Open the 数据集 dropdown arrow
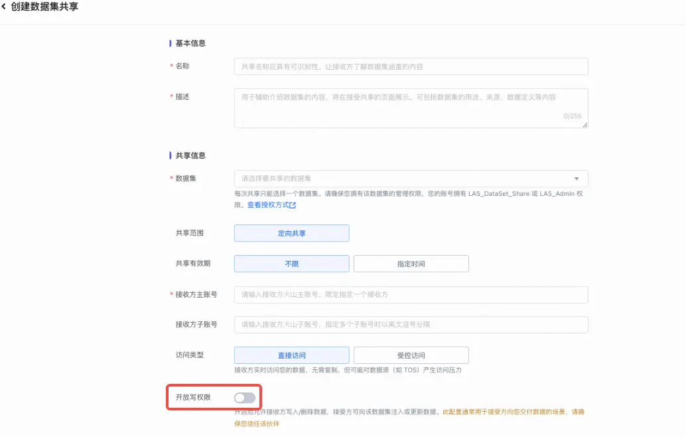Screen dimensions: 686x437 point(576,179)
